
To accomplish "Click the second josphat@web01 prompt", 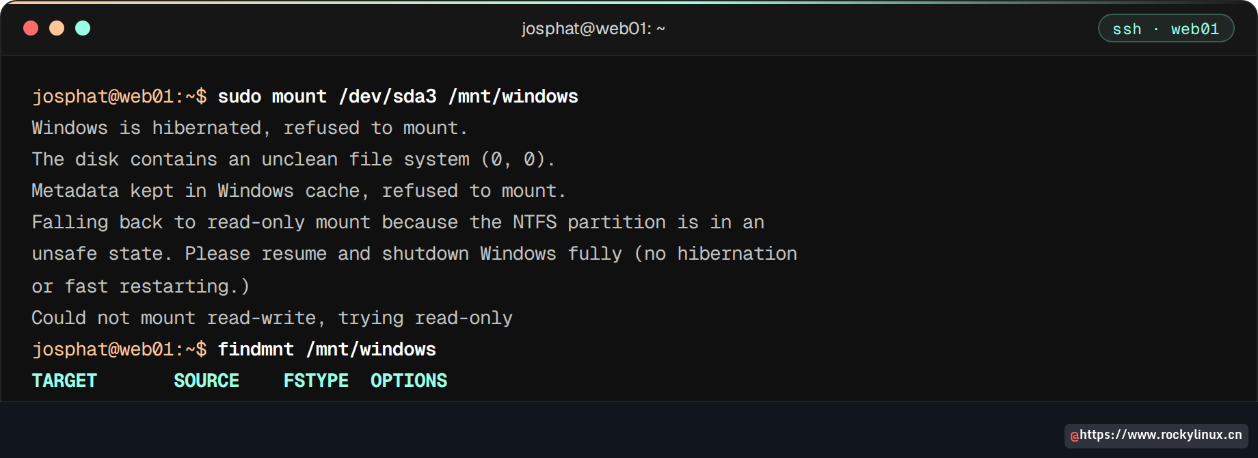I will point(119,349).
